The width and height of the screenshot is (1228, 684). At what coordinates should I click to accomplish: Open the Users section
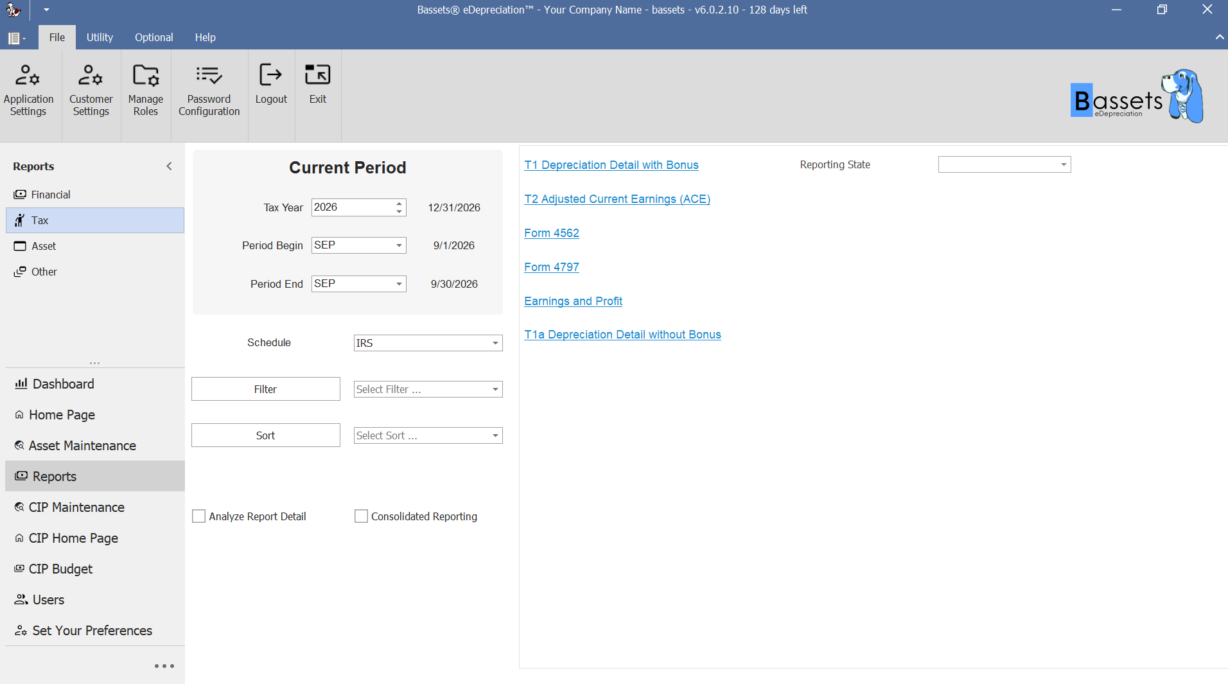(95, 600)
